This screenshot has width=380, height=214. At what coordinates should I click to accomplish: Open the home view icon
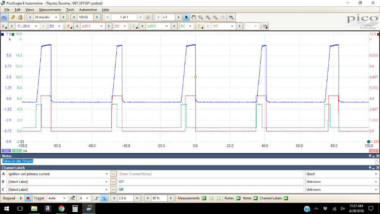pyautogui.click(x=21, y=17)
